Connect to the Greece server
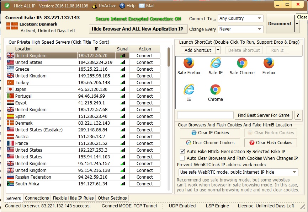This screenshot has width=308, height=212. coord(145,69)
